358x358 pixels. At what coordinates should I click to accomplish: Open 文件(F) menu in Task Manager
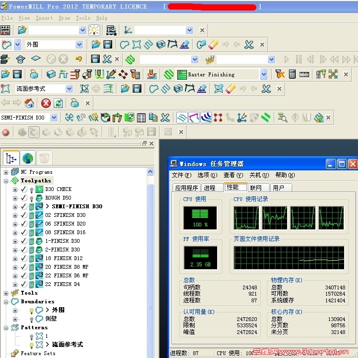pos(181,175)
